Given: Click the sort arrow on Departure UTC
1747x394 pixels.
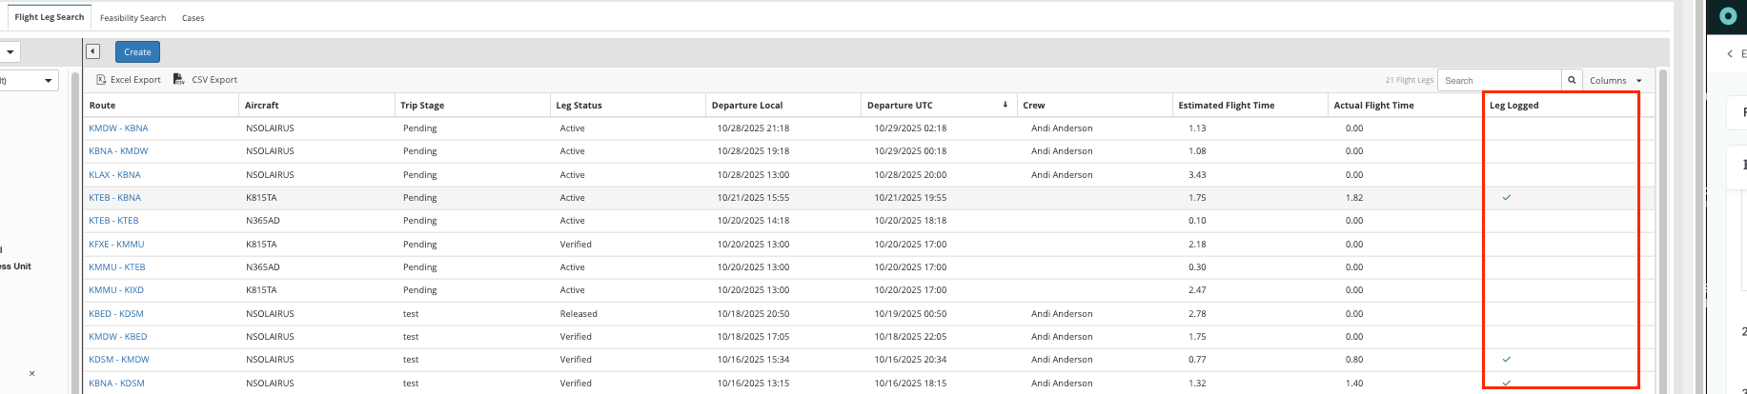Looking at the screenshot, I should [x=1005, y=105].
